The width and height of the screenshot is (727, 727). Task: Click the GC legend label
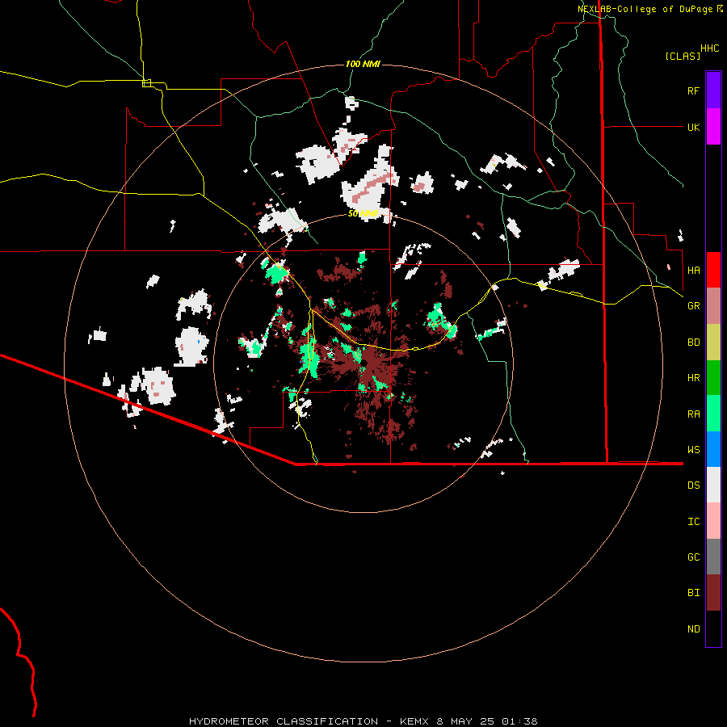(693, 557)
